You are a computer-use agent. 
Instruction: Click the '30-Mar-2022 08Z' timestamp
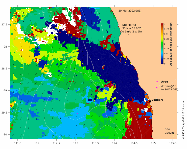[129, 11]
